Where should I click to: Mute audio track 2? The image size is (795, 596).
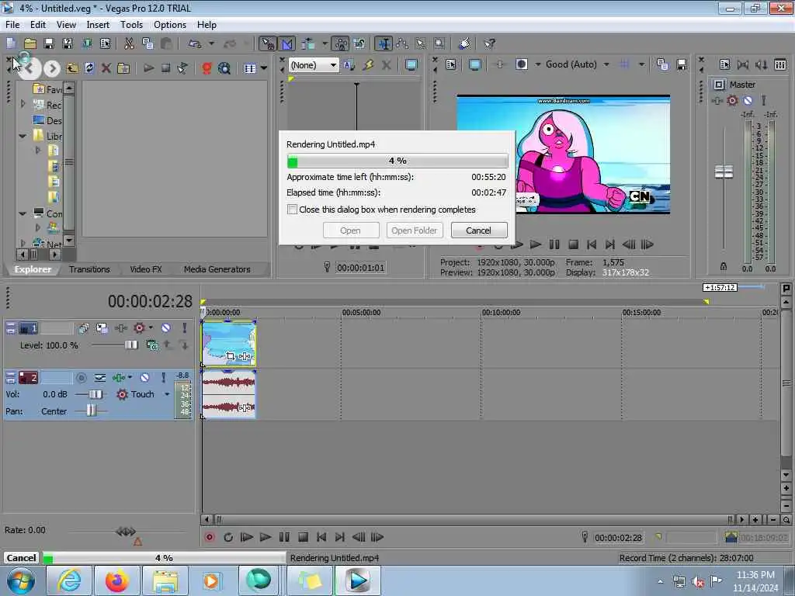[144, 378]
